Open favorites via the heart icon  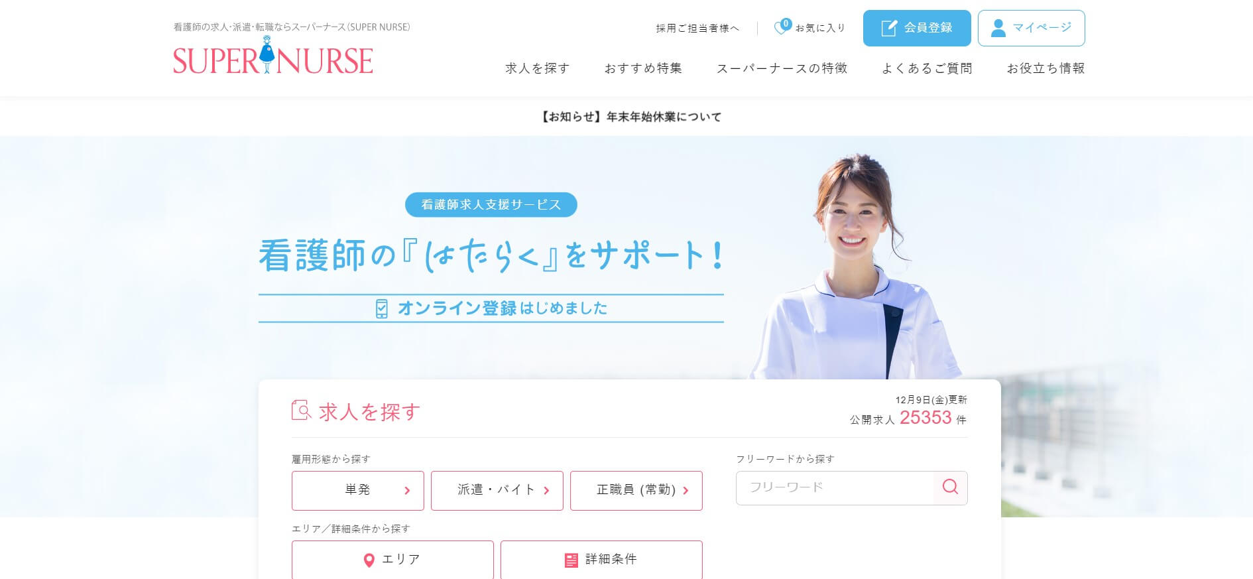[782, 27]
